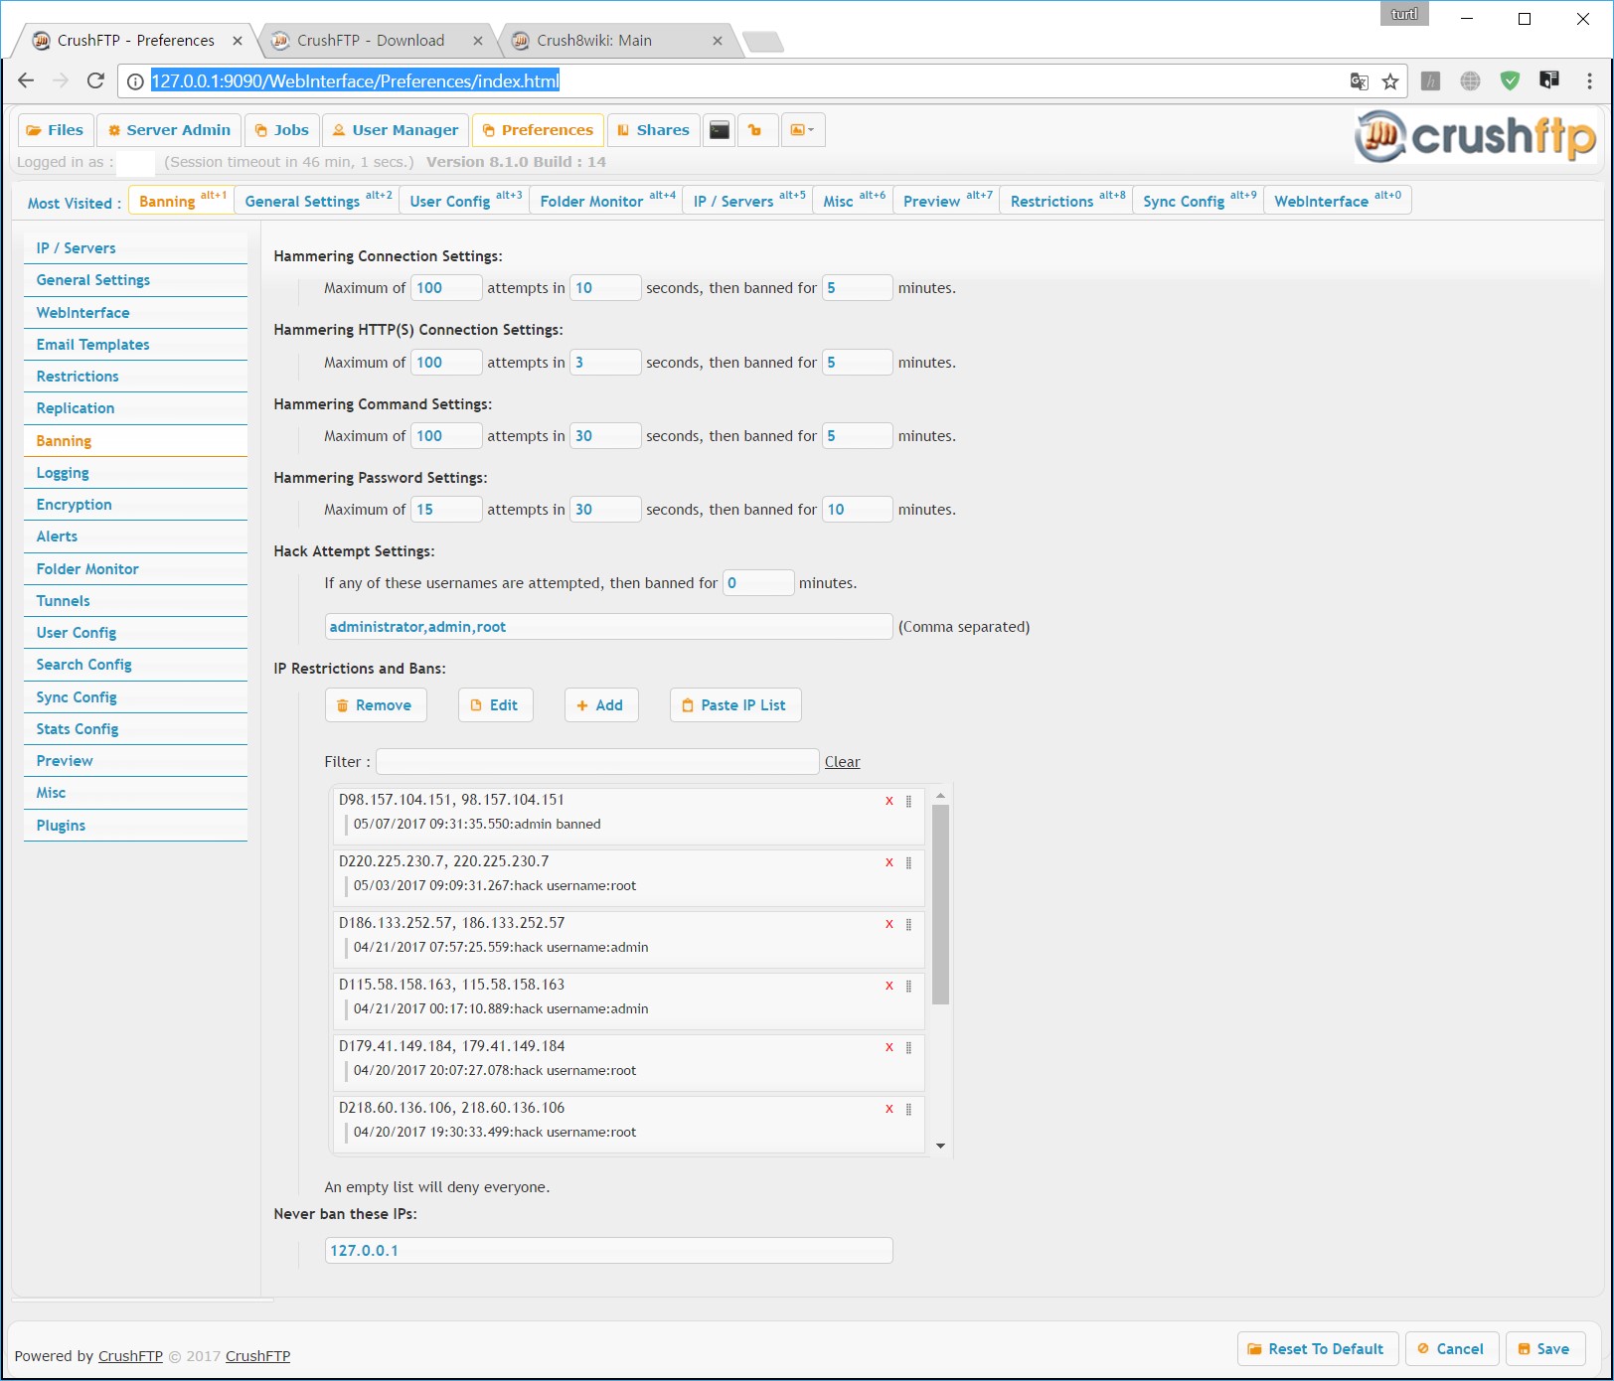Click the Preferences toolbar button
Image resolution: width=1614 pixels, height=1381 pixels.
pos(538,130)
